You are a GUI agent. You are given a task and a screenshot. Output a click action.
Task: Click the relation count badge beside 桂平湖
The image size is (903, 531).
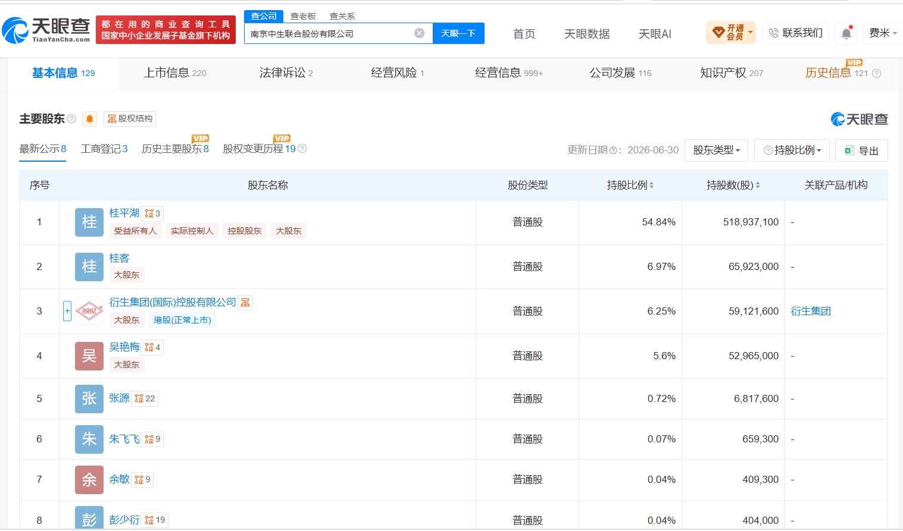152,213
